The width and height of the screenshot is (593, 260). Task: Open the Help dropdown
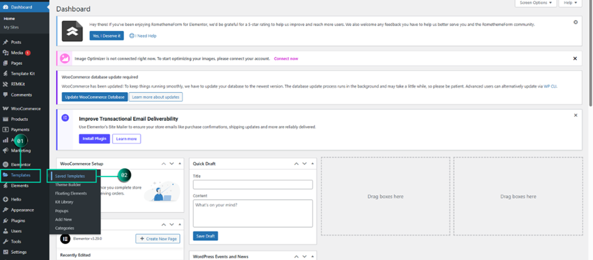coord(570,2)
